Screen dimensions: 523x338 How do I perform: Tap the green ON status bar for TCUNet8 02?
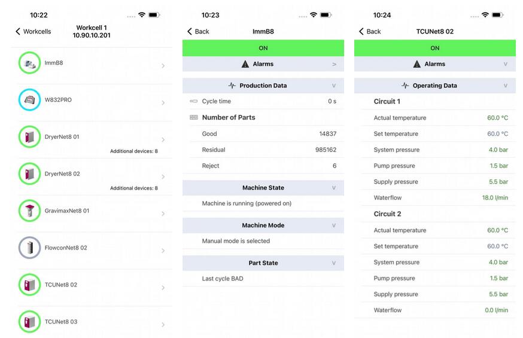tap(435, 48)
